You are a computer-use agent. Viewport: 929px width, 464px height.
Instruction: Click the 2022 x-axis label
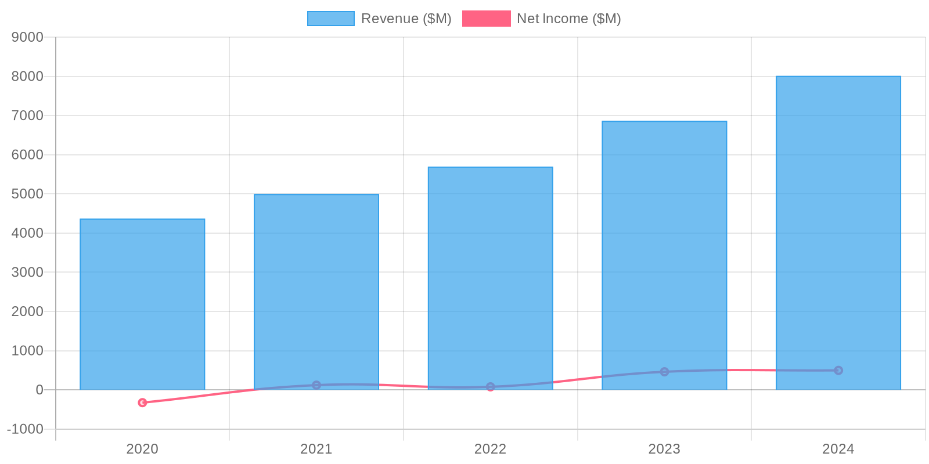491,449
